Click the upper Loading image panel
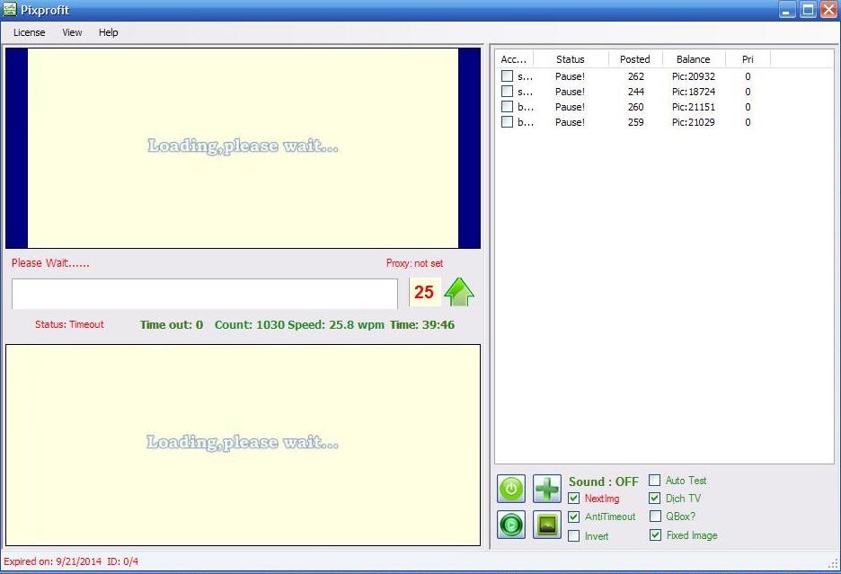This screenshot has height=574, width=841. [243, 148]
